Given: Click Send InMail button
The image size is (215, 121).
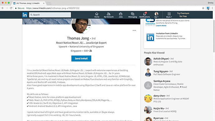Looking at the screenshot, I should [x=81, y=58].
